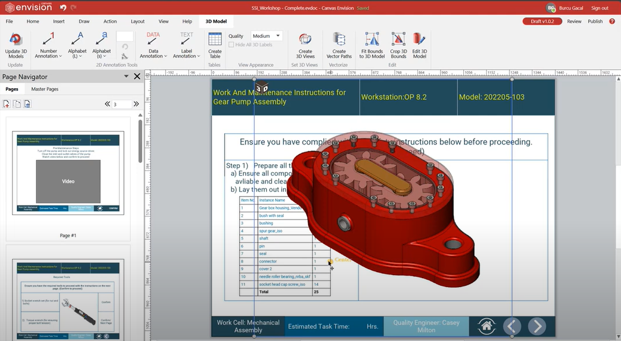Delete page using the trash page icon
The height and width of the screenshot is (341, 621).
point(27,104)
